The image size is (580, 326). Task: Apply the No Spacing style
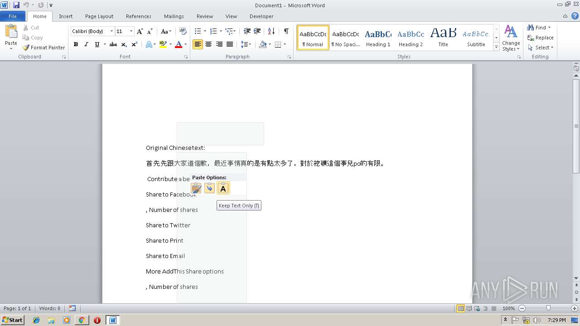[345, 38]
